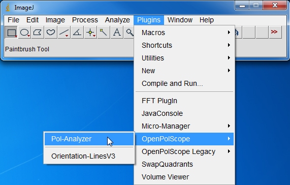Select the Straight Line tool

pos(64,33)
